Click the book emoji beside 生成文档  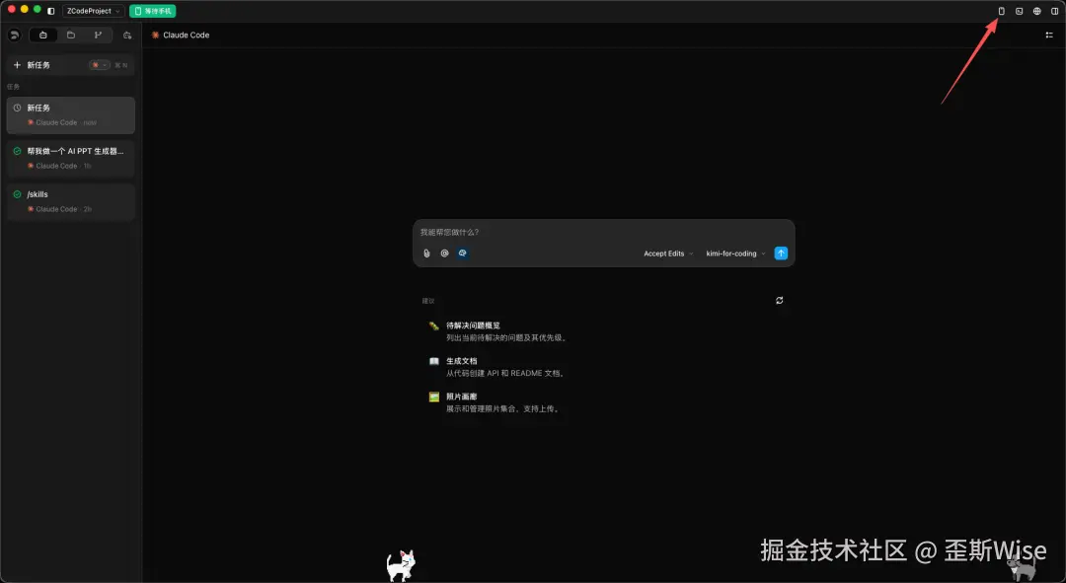pos(433,361)
